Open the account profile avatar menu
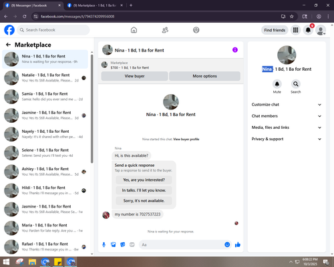Viewport: 334px width, 267px height. [321, 30]
